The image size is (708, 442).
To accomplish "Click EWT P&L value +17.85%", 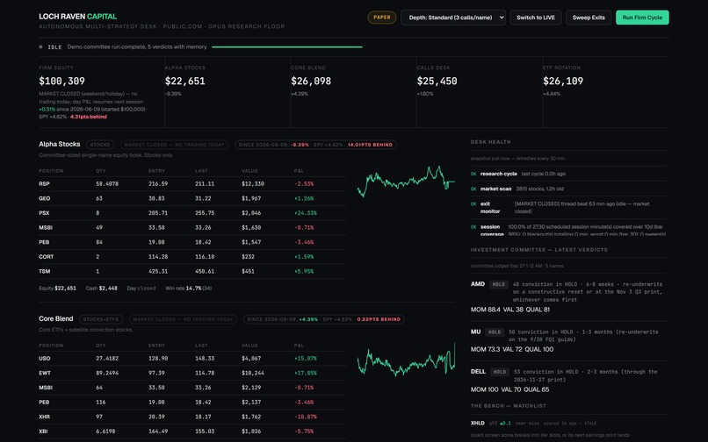I will click(305, 373).
